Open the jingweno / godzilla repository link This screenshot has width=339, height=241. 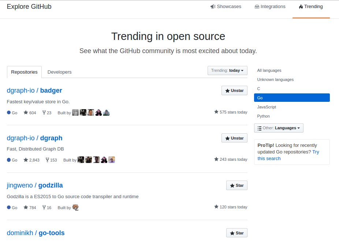[35, 185]
